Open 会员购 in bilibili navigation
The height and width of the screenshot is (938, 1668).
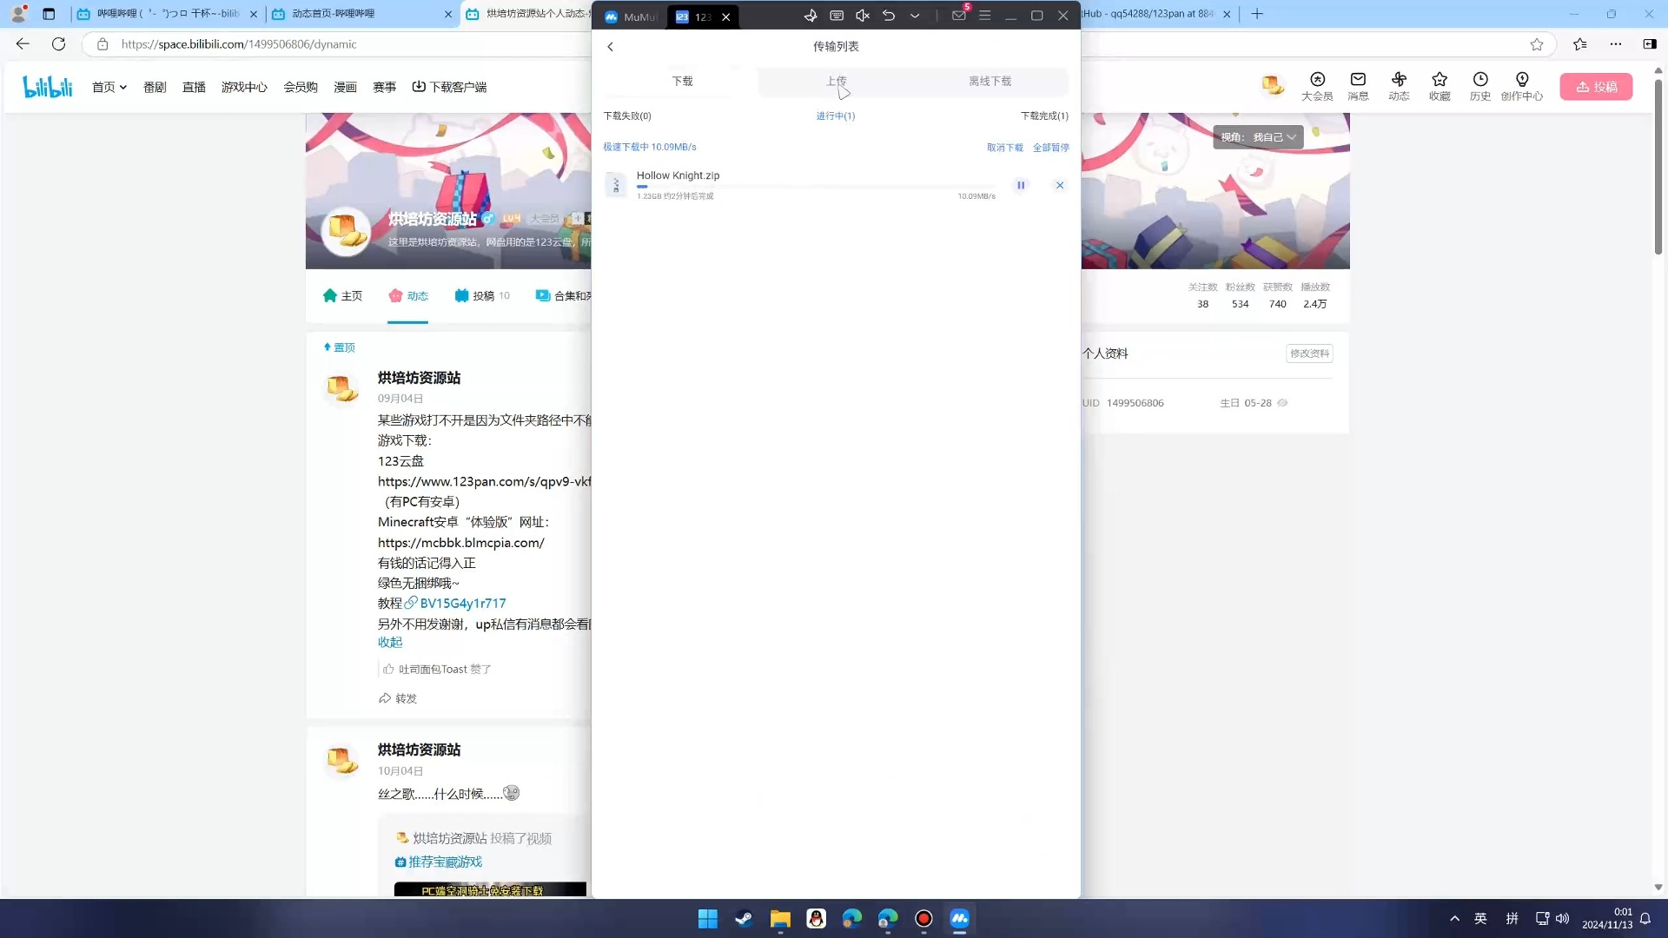(x=301, y=88)
